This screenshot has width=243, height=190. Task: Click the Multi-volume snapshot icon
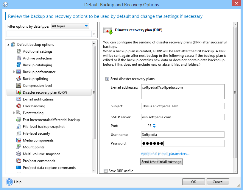pyautogui.click(x=19, y=154)
